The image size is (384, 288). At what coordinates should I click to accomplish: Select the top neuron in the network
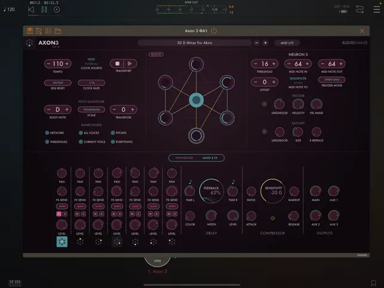(x=196, y=64)
